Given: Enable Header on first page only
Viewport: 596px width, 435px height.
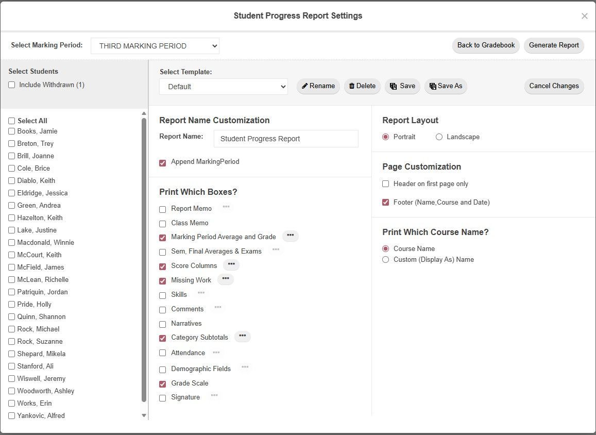Looking at the screenshot, I should [x=385, y=183].
